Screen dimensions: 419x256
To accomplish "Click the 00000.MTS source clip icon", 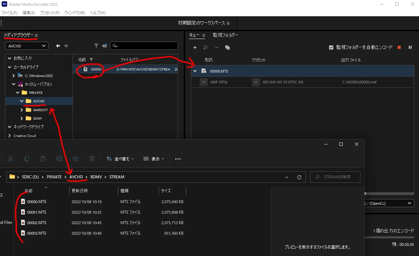I will click(204, 71).
